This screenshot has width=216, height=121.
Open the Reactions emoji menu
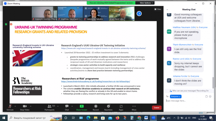(x=108, y=108)
